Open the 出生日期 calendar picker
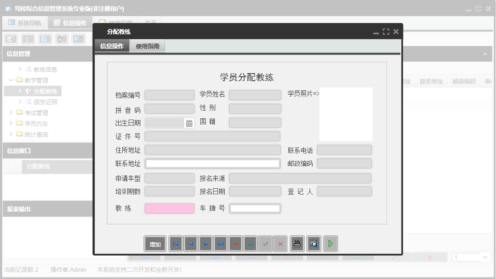 [x=188, y=122]
